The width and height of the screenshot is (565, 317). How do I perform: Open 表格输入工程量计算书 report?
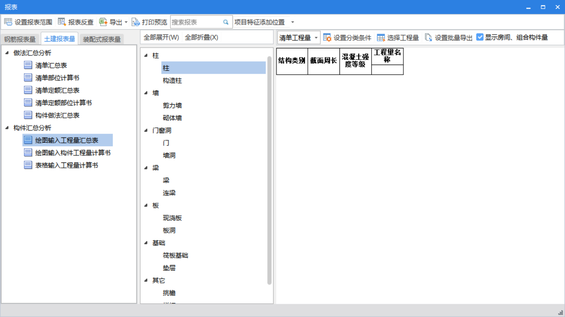pyautogui.click(x=67, y=165)
